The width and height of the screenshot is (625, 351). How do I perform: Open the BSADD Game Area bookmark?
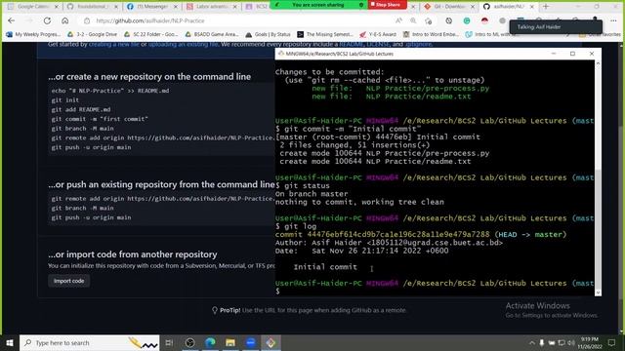click(212, 35)
